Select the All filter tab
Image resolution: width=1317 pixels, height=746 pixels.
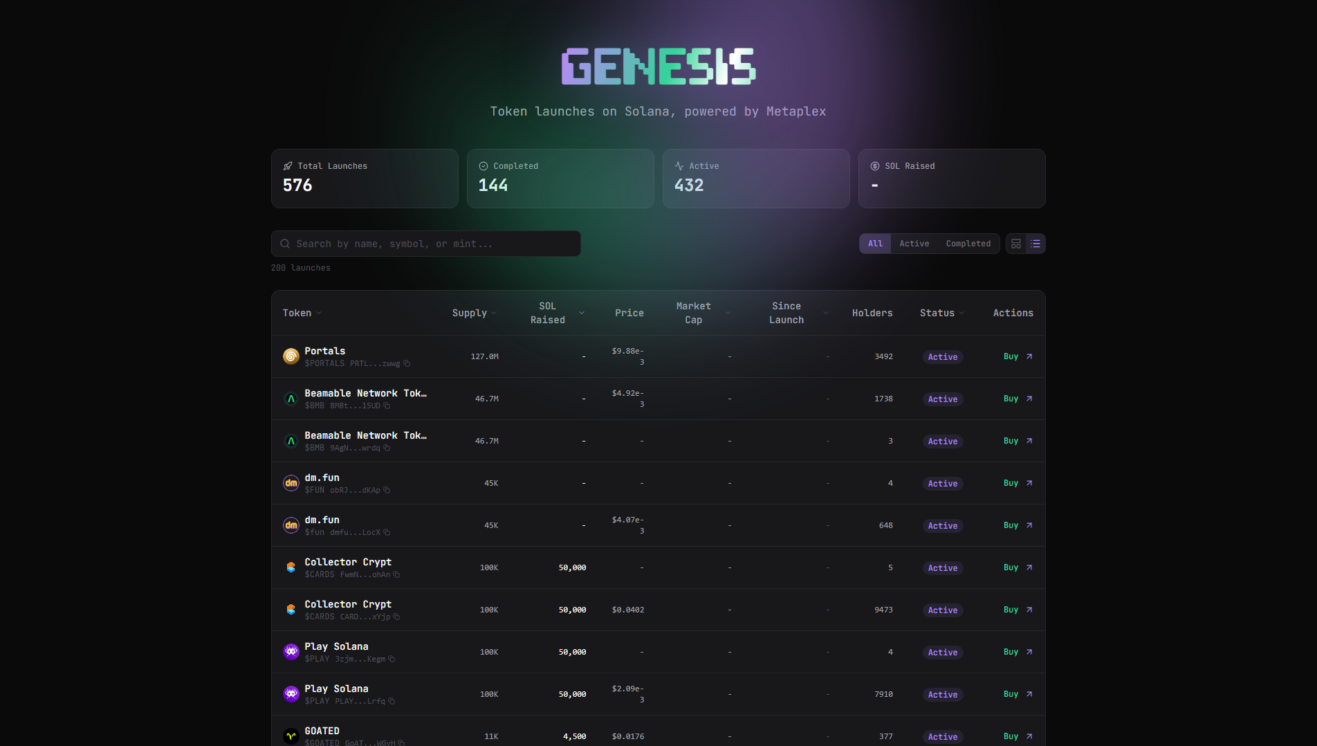875,244
